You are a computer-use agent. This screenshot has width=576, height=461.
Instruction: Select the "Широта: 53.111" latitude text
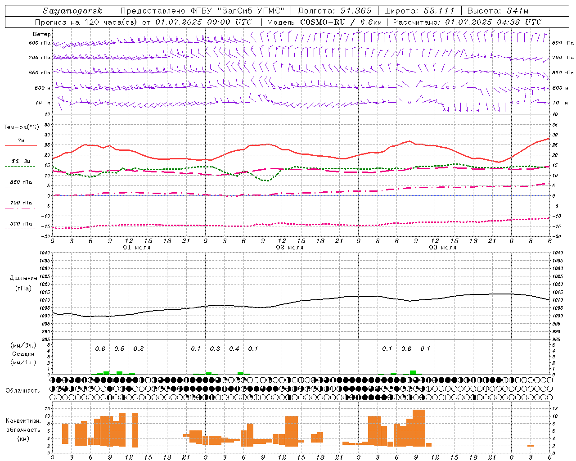pyautogui.click(x=419, y=11)
